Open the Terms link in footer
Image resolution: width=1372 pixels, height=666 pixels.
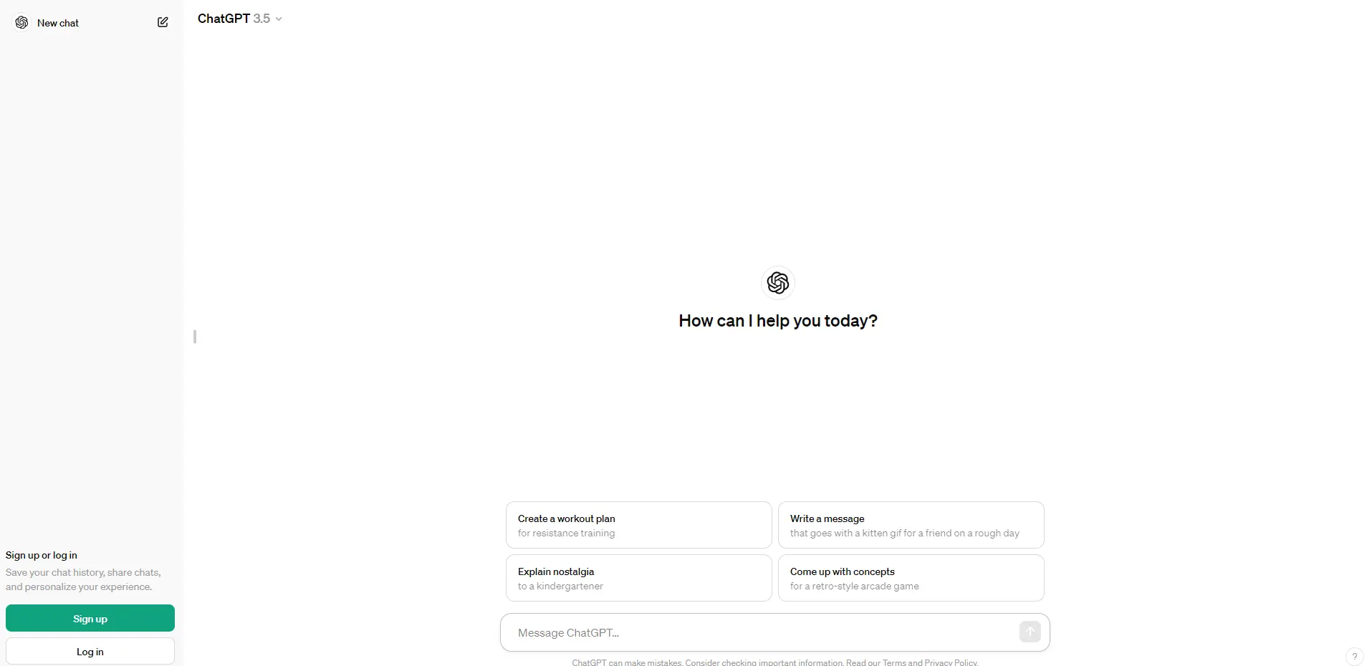click(x=893, y=662)
